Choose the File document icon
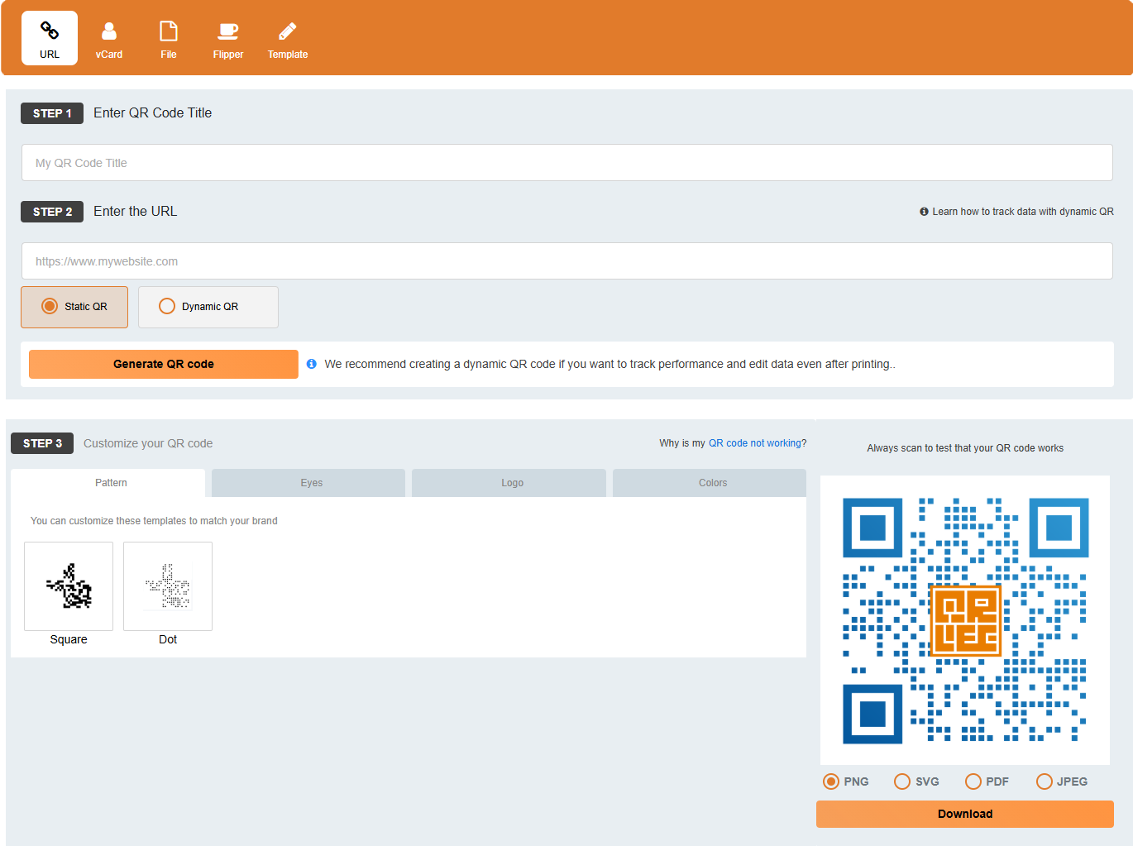1133x846 pixels. pos(169,31)
